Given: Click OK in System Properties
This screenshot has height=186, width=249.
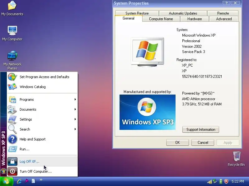Looking at the screenshot, I should pos(177,143).
